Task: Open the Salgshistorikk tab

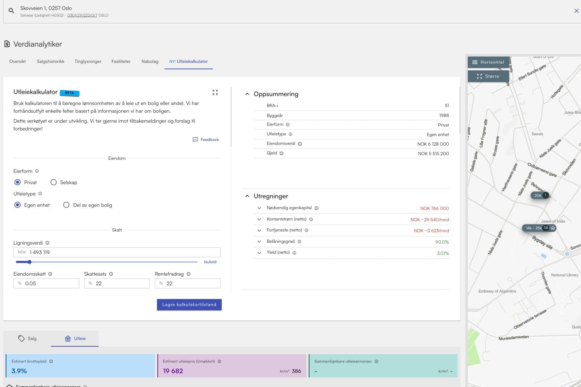Action: coord(51,61)
